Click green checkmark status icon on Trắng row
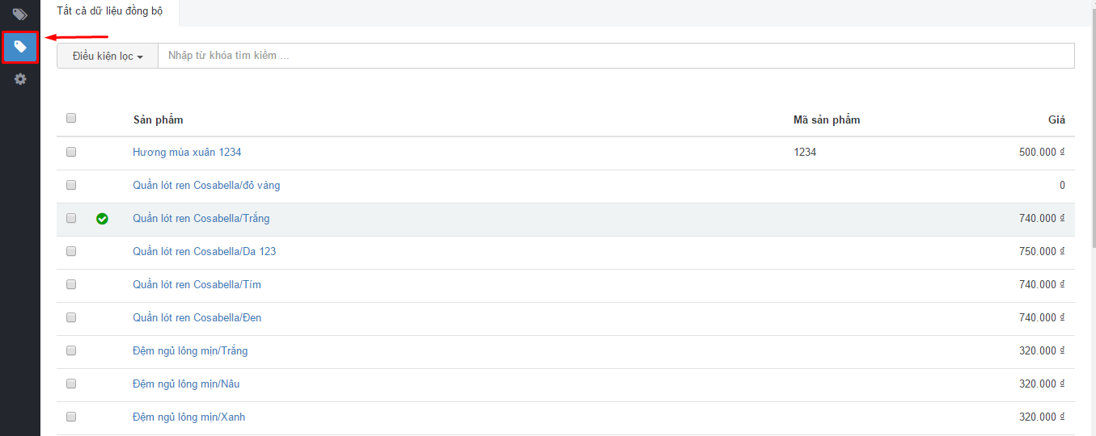 (102, 219)
